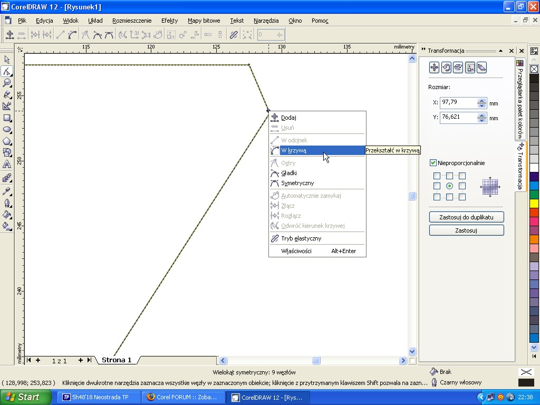Check the top-left anchor point box

click(437, 176)
